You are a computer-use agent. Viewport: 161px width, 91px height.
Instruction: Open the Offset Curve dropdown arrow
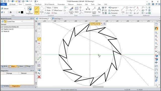pyautogui.click(x=63, y=10)
